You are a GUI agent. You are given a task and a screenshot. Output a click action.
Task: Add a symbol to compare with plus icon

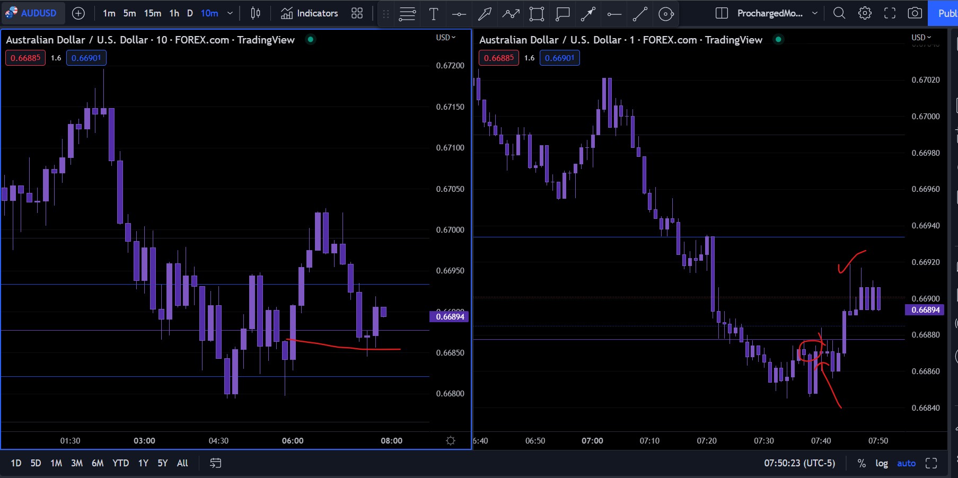78,13
